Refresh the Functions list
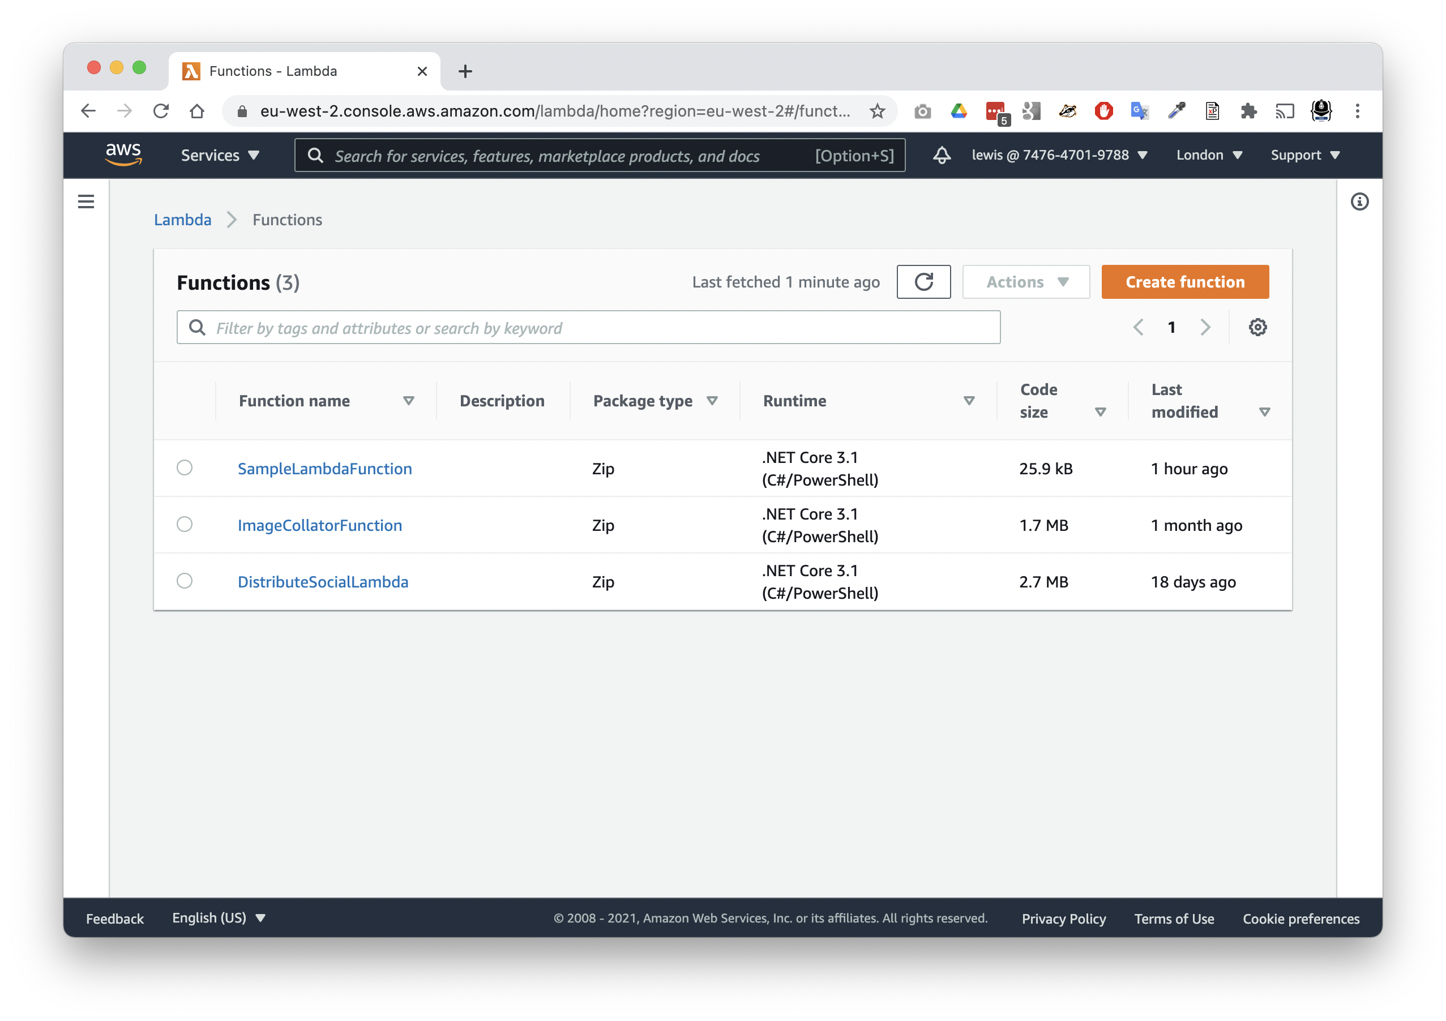This screenshot has width=1446, height=1021. click(924, 282)
